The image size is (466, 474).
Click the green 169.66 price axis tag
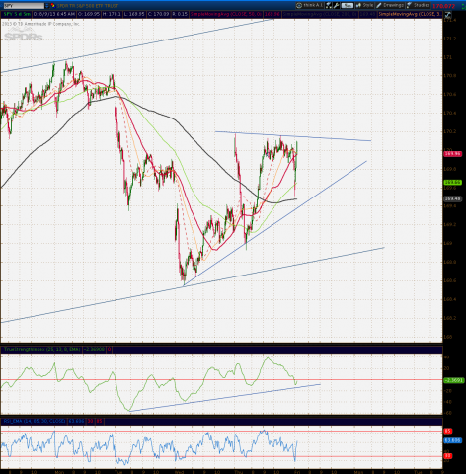point(452,182)
